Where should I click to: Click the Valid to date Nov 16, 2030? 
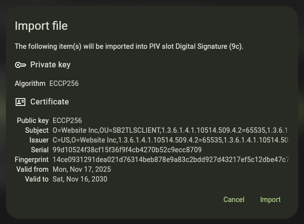pyautogui.click(x=80, y=179)
